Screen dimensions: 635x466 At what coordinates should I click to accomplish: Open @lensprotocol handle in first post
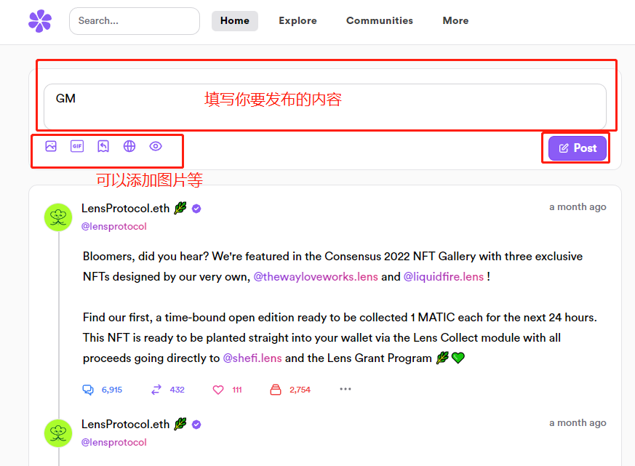pyautogui.click(x=113, y=226)
